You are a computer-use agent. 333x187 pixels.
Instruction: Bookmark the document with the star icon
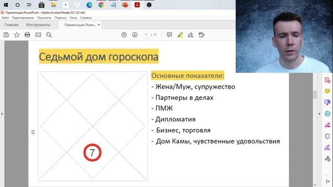click(x=17, y=35)
